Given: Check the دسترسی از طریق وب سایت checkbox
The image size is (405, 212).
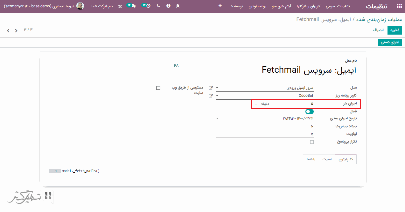Looking at the screenshot, I should (158, 88).
